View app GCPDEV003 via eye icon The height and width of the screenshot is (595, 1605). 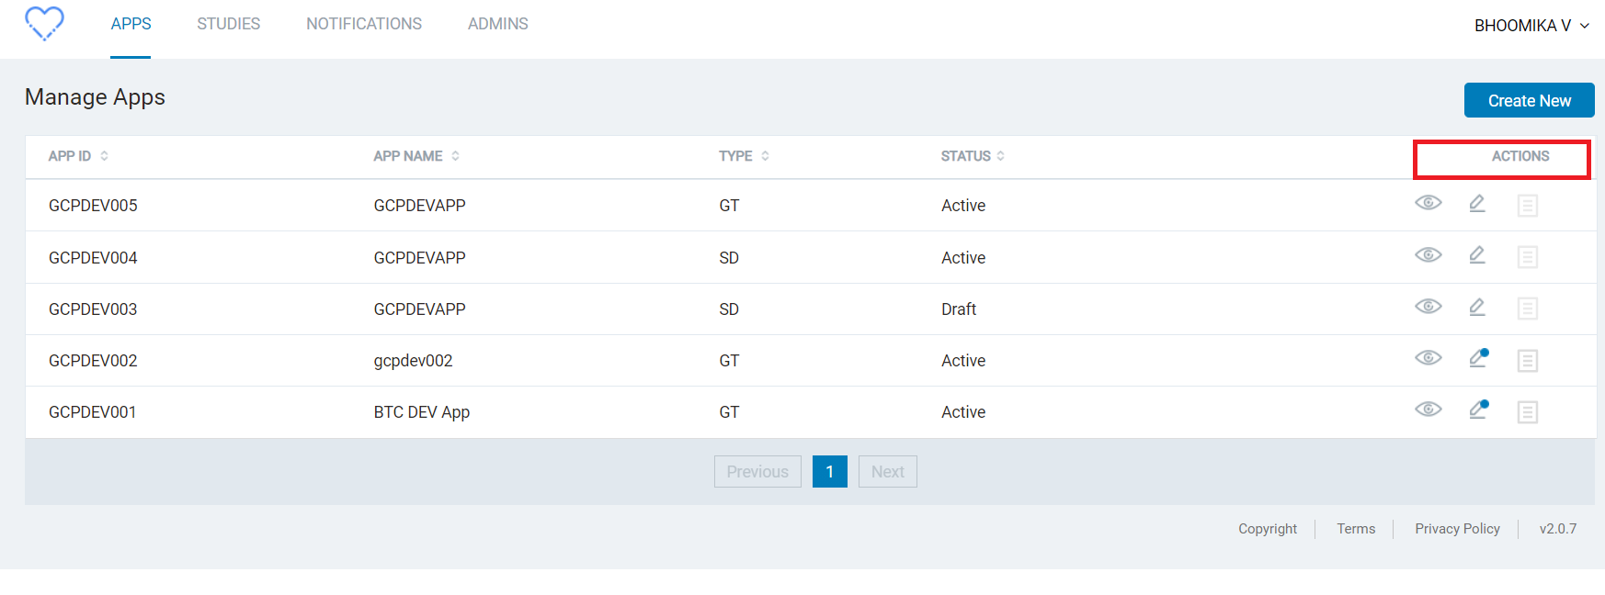click(1428, 307)
